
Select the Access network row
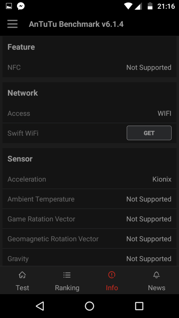click(89, 113)
